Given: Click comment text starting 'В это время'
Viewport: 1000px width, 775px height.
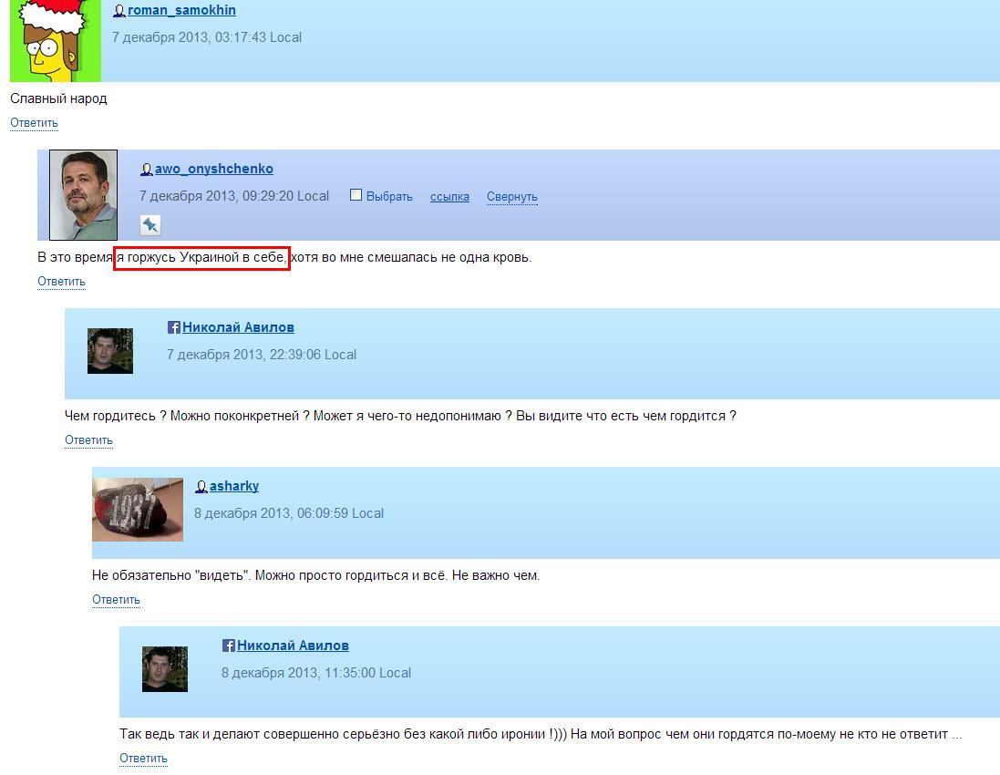Looking at the screenshot, I should click(284, 258).
